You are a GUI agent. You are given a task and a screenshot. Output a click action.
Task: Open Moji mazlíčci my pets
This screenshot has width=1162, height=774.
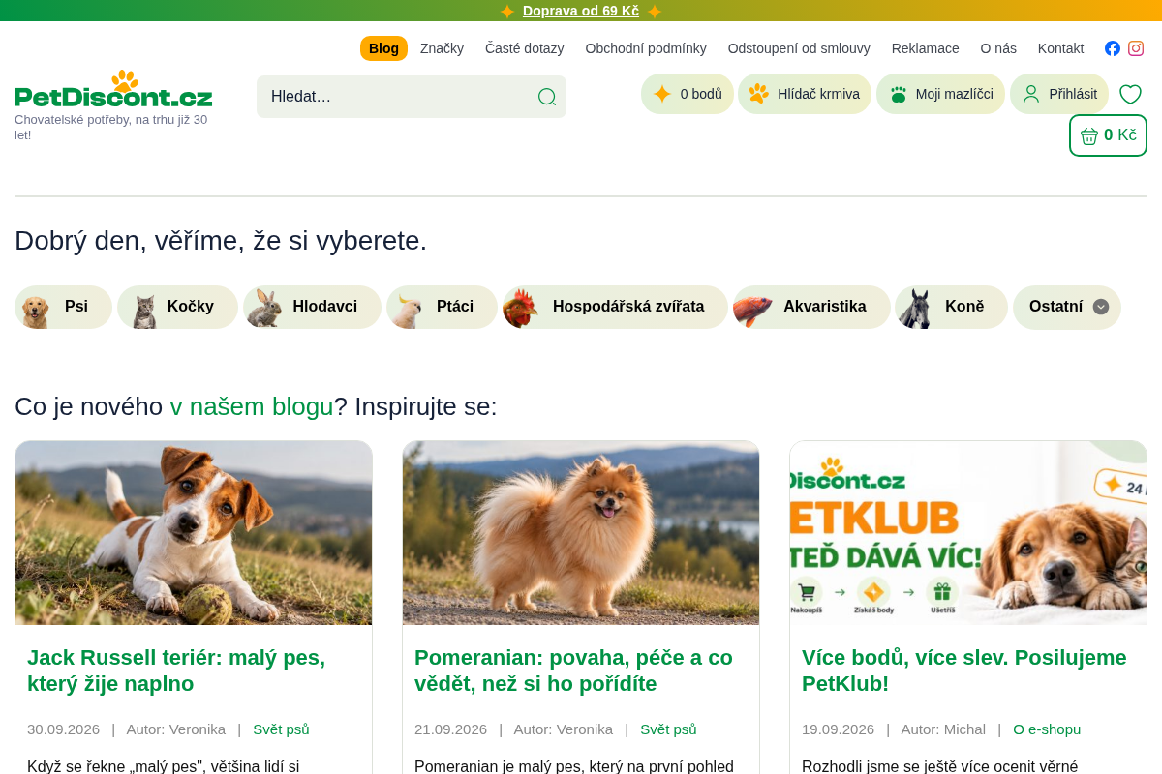(940, 94)
